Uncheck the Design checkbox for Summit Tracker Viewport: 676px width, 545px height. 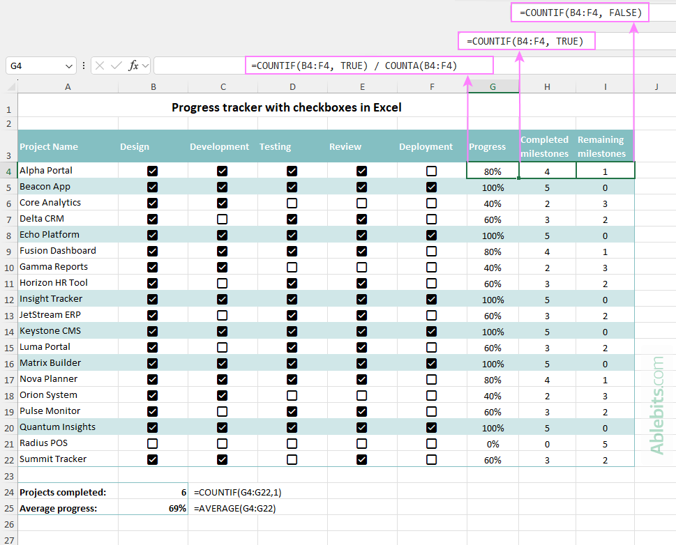click(x=152, y=459)
